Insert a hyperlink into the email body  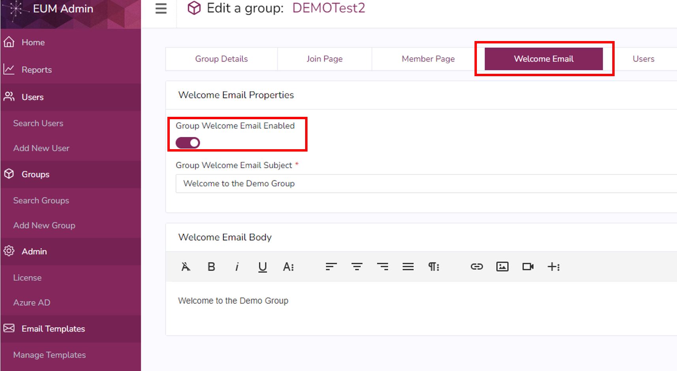click(476, 266)
